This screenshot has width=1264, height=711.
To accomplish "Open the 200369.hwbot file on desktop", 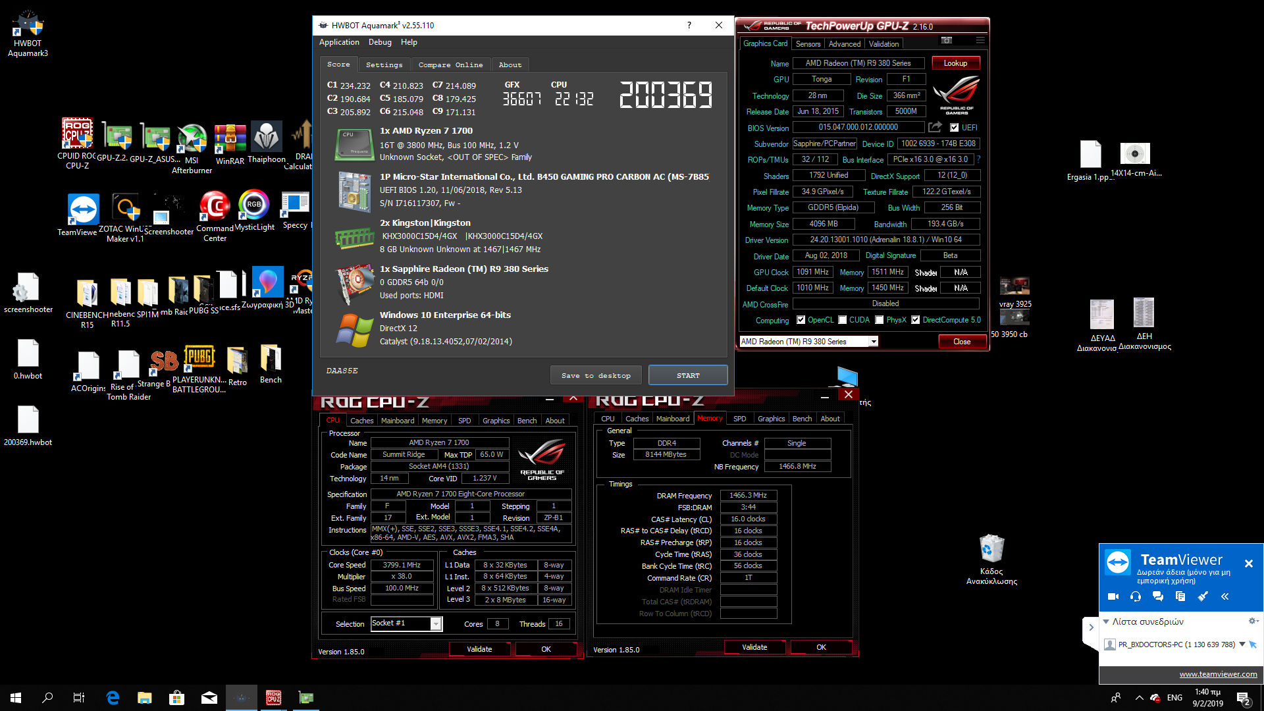I will click(x=28, y=425).
